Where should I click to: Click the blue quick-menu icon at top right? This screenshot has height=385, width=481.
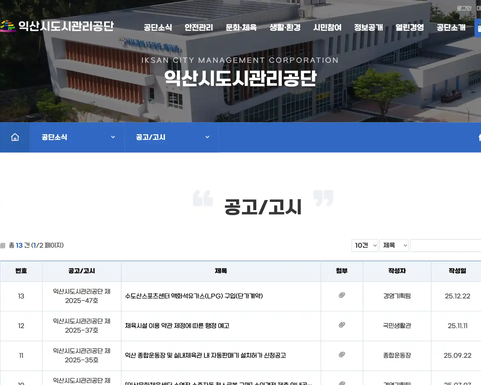478,27
